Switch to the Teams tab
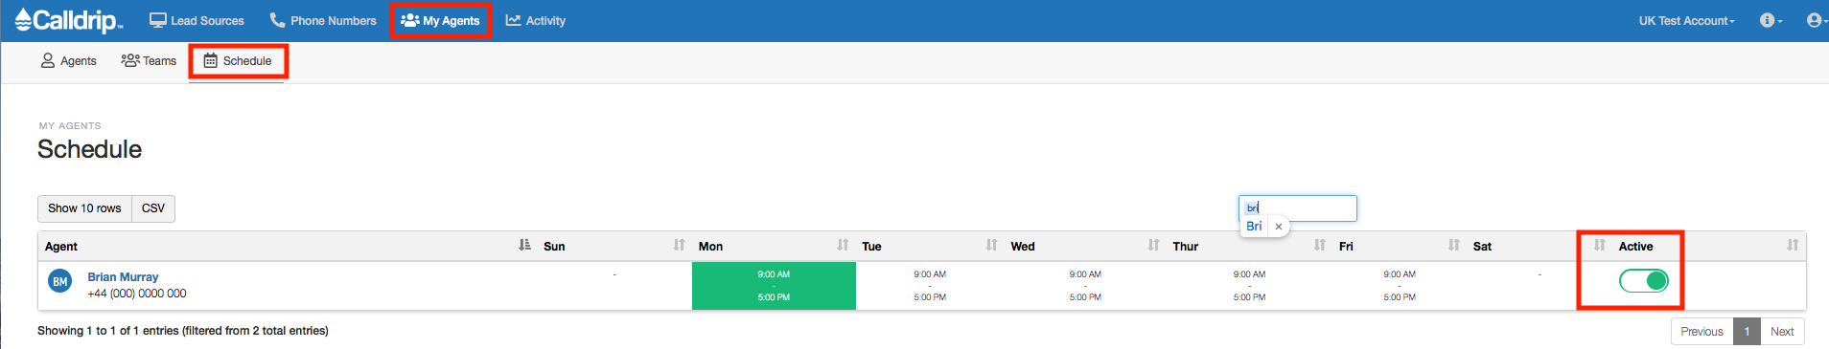 click(x=149, y=60)
